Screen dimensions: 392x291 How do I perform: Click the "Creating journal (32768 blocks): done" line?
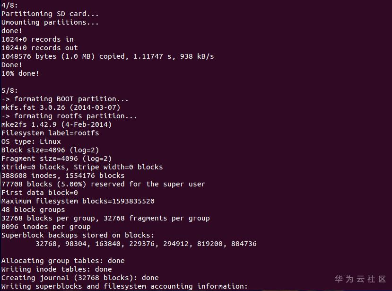pos(80,278)
